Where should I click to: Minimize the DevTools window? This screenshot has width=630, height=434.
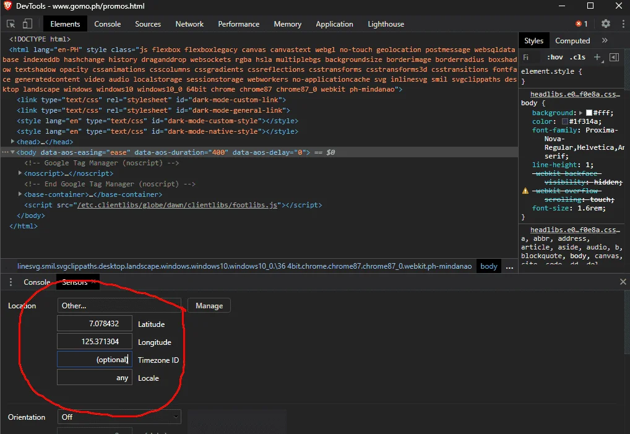[x=562, y=6]
